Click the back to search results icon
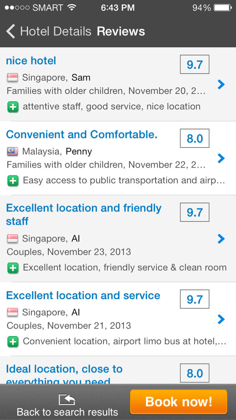The height and width of the screenshot is (420, 236). (67, 399)
